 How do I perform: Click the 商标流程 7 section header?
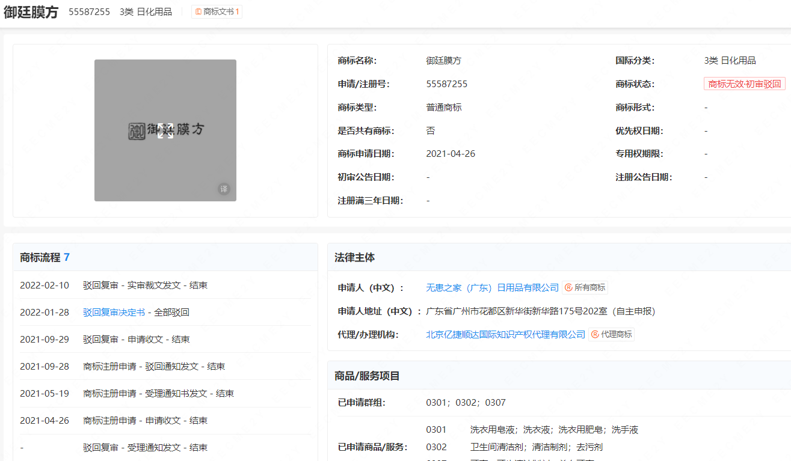45,257
